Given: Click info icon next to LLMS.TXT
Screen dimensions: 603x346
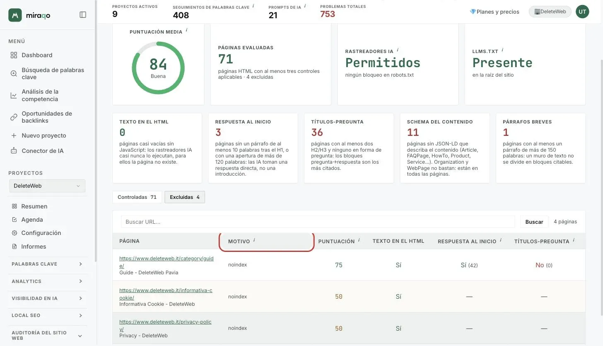Looking at the screenshot, I should pyautogui.click(x=502, y=50).
